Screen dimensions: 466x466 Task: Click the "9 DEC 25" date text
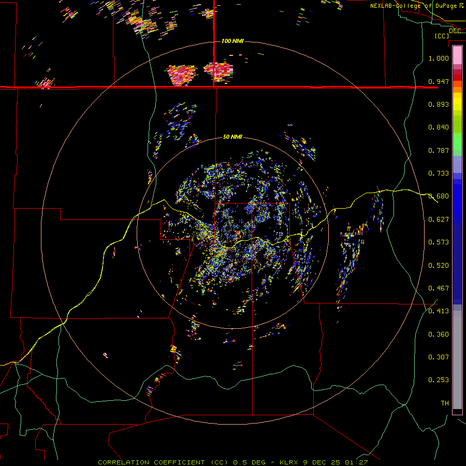[323, 462]
